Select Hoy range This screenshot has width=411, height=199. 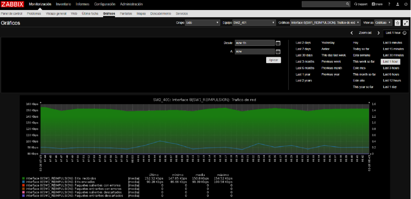point(356,43)
